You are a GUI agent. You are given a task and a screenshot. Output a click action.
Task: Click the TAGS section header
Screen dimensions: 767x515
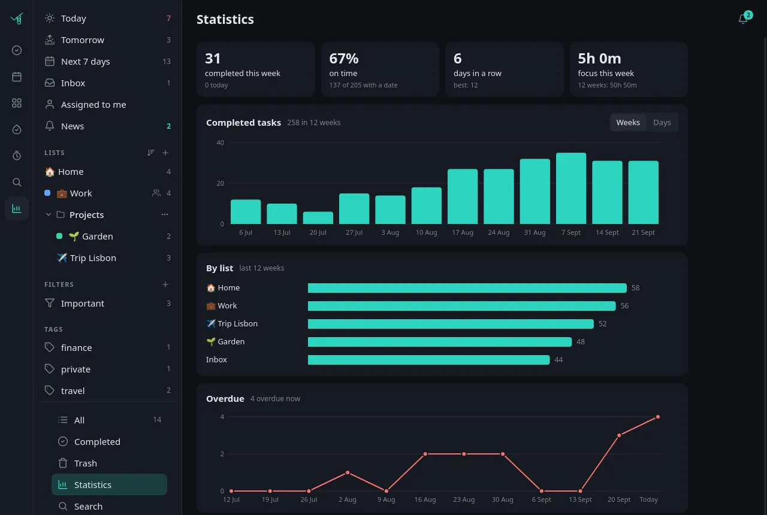53,329
